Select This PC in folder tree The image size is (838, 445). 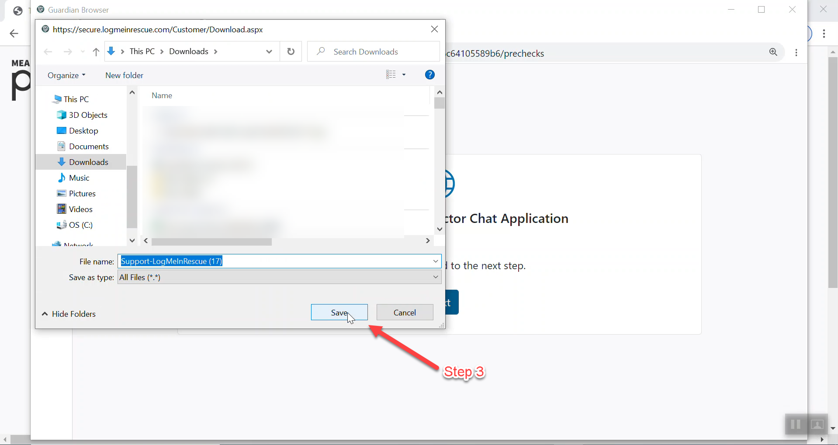[x=76, y=99]
